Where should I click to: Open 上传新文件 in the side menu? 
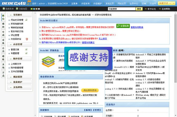pyautogui.click(x=16, y=64)
